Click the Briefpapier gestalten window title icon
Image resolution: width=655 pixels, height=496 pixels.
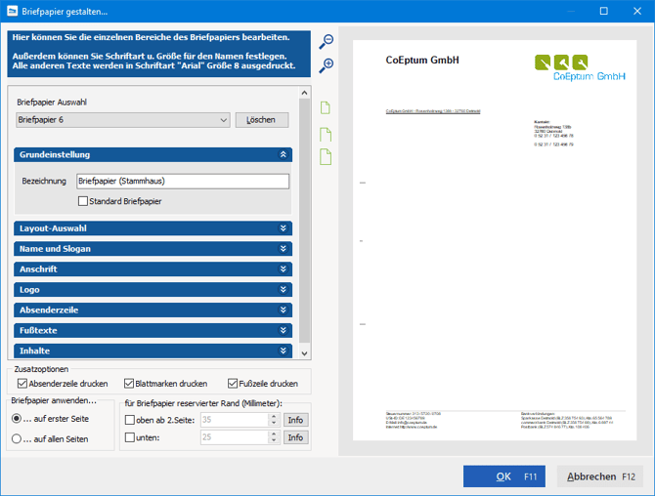pos(11,11)
